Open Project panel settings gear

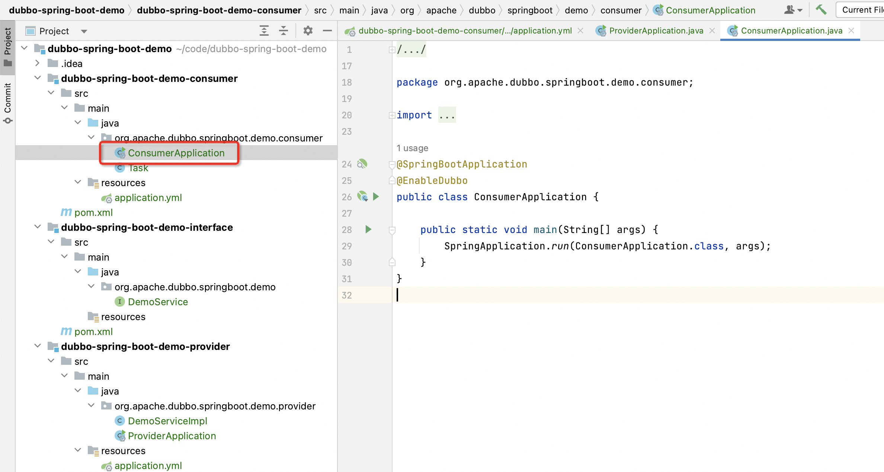308,31
